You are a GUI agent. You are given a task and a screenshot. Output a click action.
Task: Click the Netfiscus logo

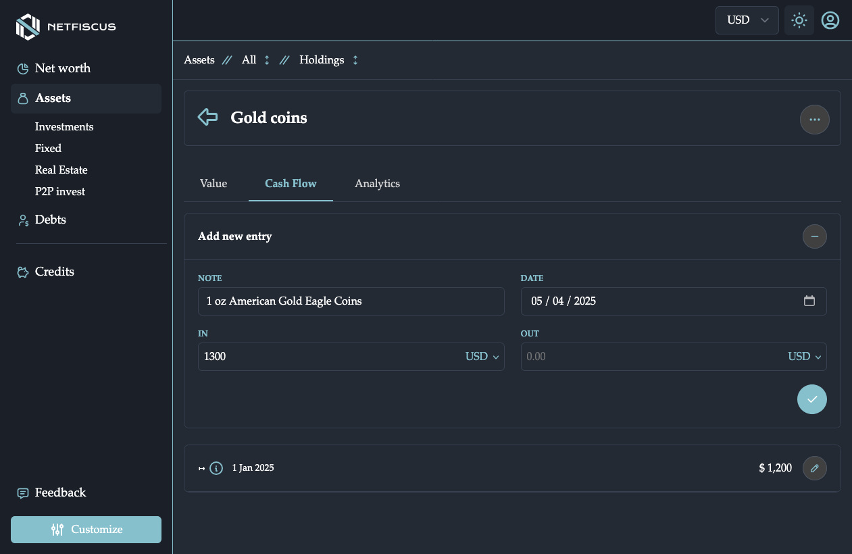(66, 27)
